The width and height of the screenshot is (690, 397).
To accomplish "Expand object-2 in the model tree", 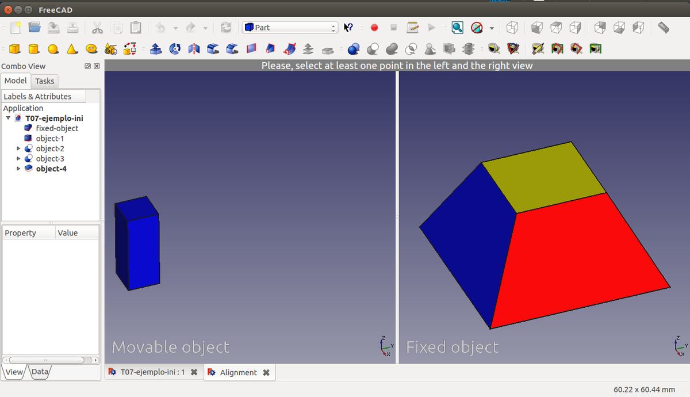I will tap(18, 148).
